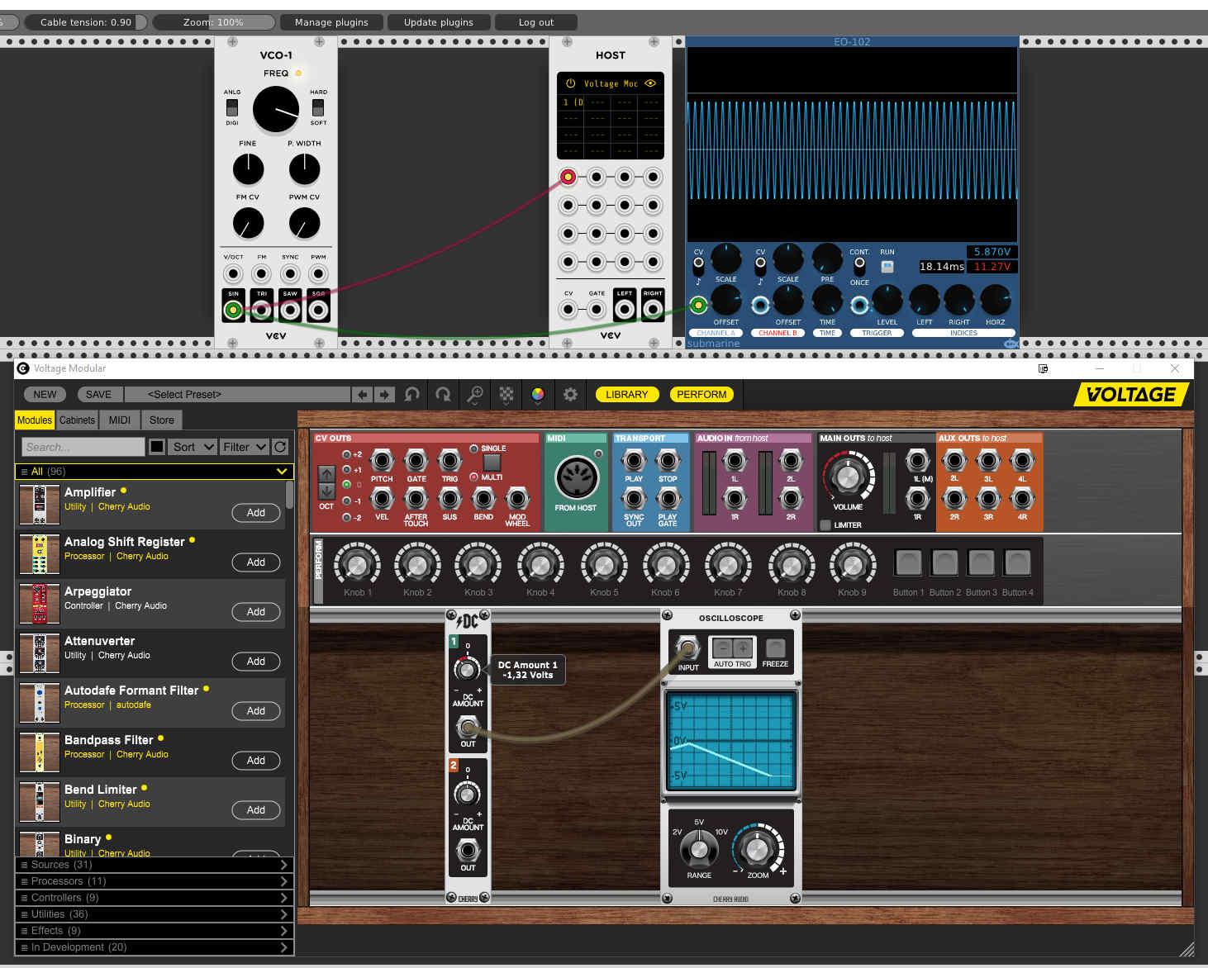Switch to the Store tab

point(162,420)
